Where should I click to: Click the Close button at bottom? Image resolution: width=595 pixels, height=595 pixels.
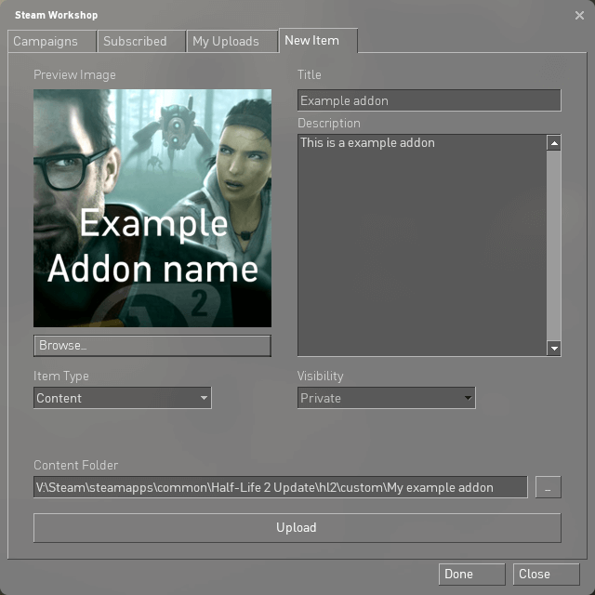[547, 575]
